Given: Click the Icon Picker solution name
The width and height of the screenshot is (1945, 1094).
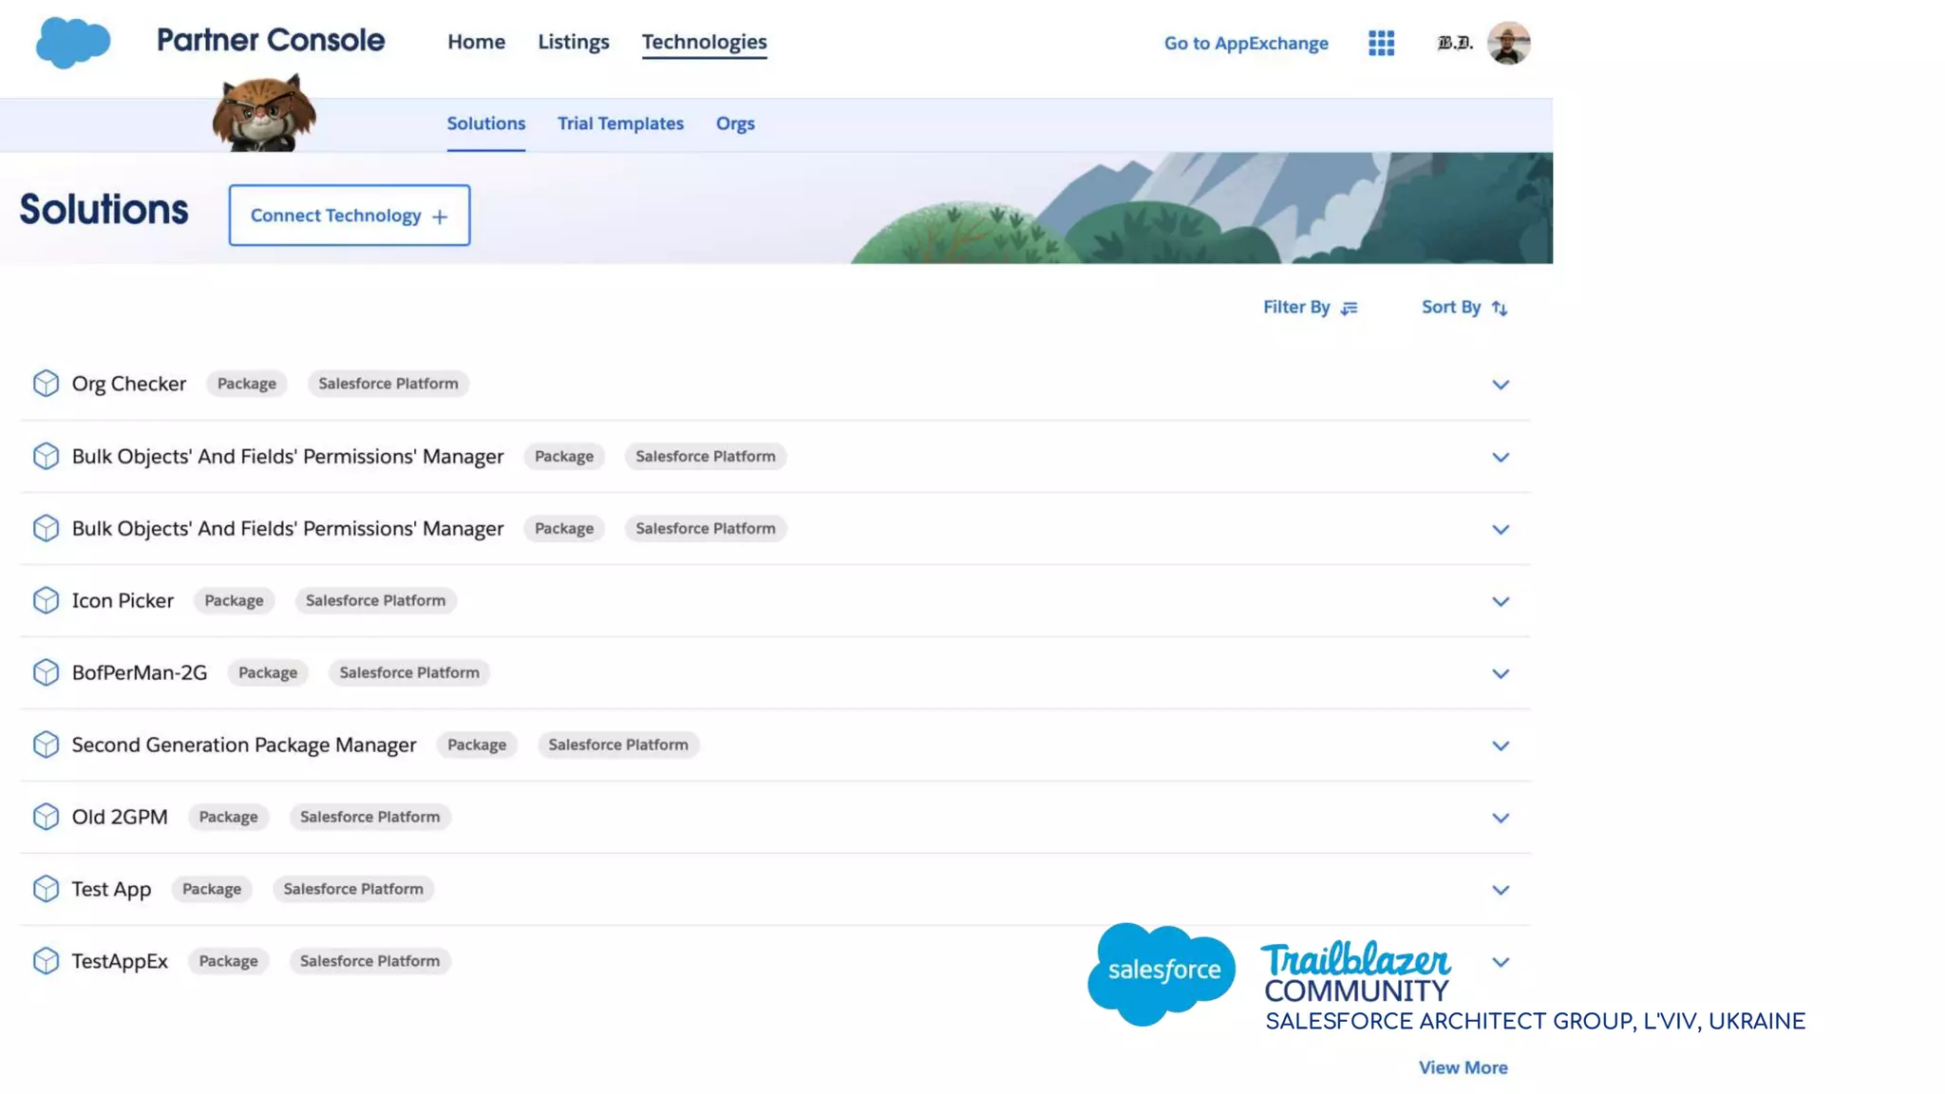Looking at the screenshot, I should (x=123, y=600).
